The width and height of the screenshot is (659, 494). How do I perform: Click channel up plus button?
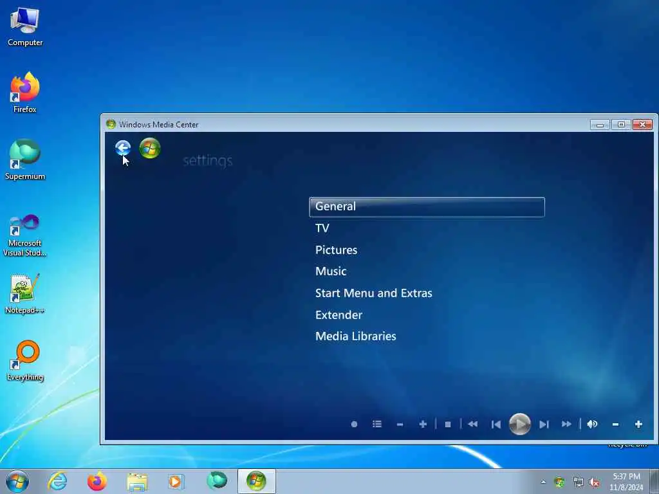point(423,425)
